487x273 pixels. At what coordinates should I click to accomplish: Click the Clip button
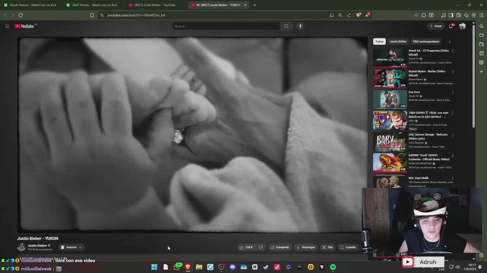328,247
